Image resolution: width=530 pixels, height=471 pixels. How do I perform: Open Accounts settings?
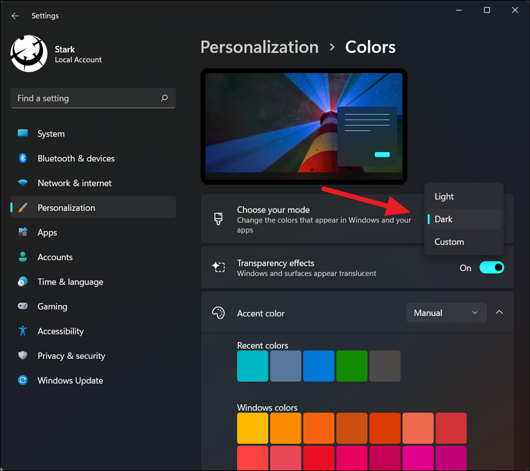55,257
